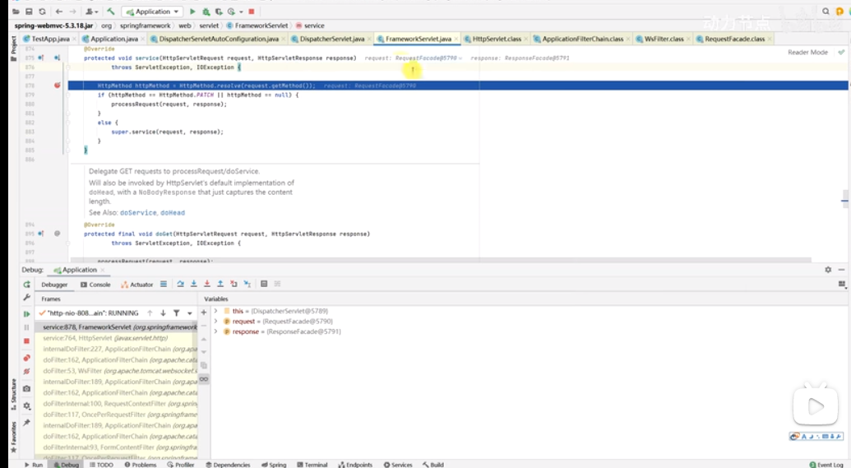Click the Synchronize refresh icon
851x468 pixels.
click(x=42, y=12)
